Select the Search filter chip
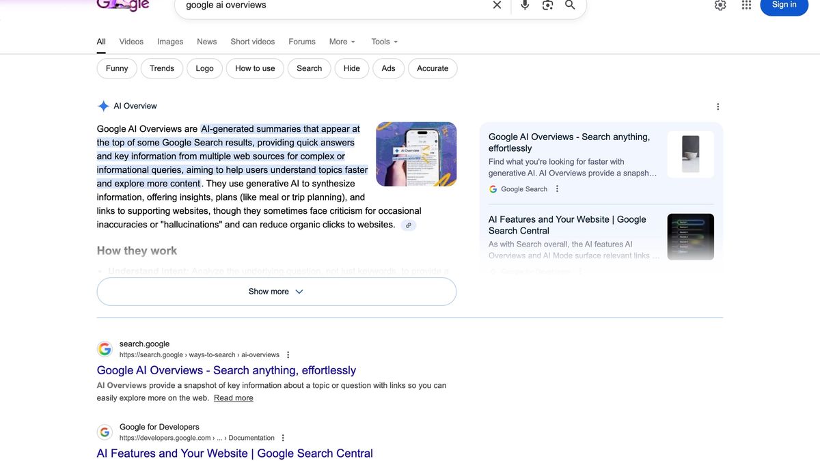This screenshot has height=461, width=820. [x=310, y=68]
